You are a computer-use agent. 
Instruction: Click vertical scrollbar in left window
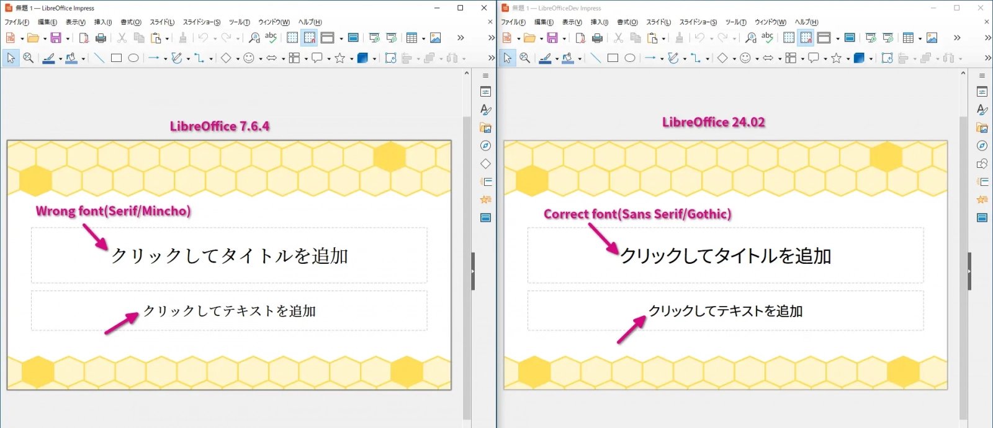[x=467, y=268]
